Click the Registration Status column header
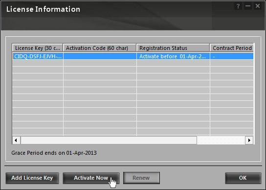Viewport: 266px width, 190px height. tap(173, 48)
